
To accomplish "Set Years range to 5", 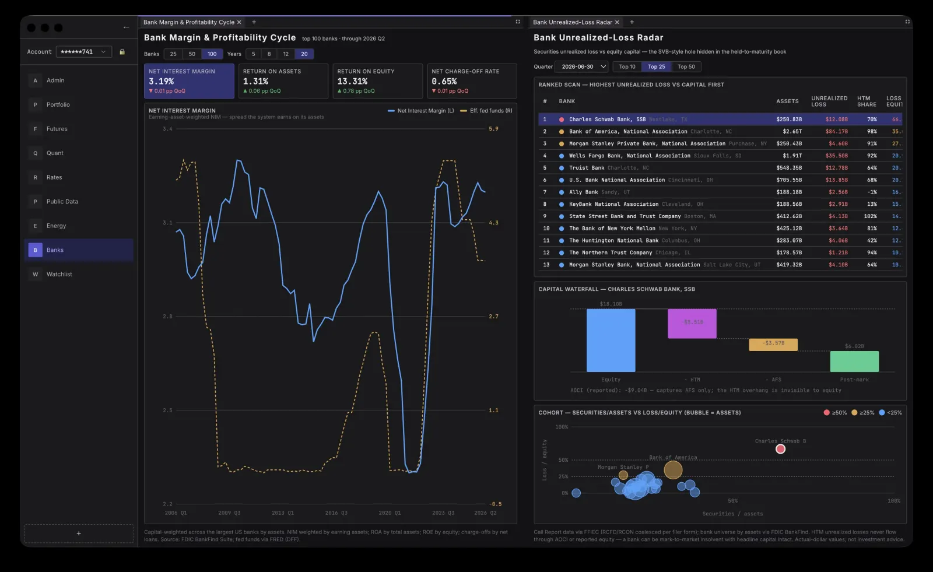I will pyautogui.click(x=254, y=54).
